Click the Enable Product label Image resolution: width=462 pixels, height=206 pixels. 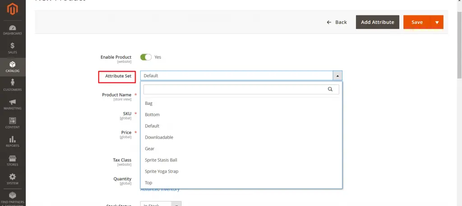point(116,57)
